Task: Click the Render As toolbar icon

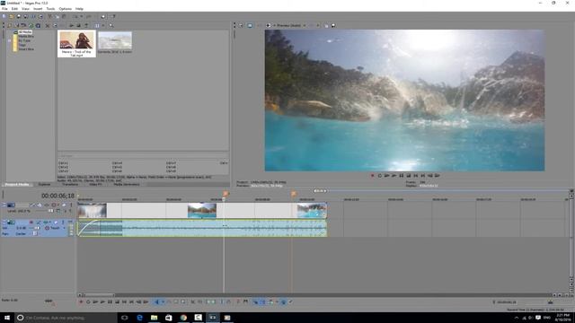Action: [x=33, y=16]
